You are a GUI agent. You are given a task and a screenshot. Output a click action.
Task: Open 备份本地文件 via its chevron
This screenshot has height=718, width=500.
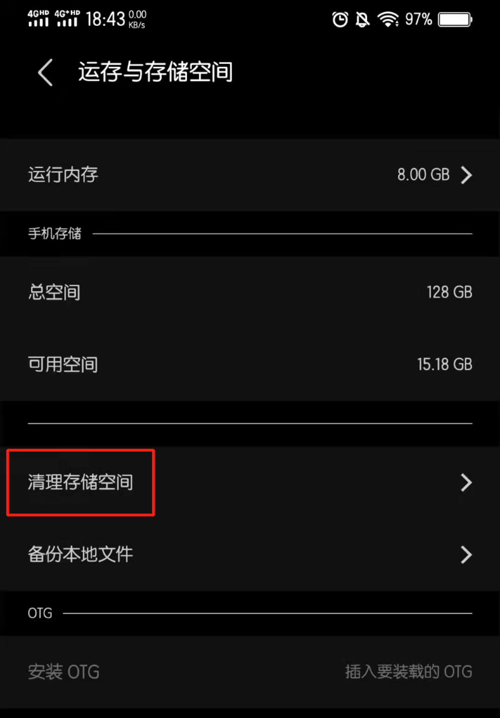click(x=466, y=555)
